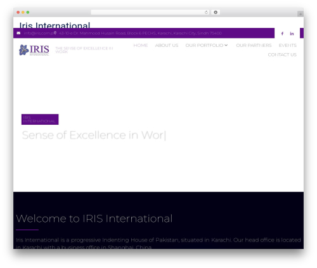
Task: Click the info@iris.com.pk email link
Action: pos(38,33)
